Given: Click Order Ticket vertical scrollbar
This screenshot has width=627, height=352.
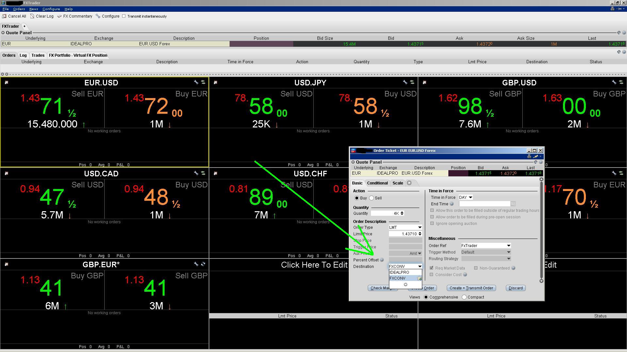Looking at the screenshot, I should [x=541, y=230].
